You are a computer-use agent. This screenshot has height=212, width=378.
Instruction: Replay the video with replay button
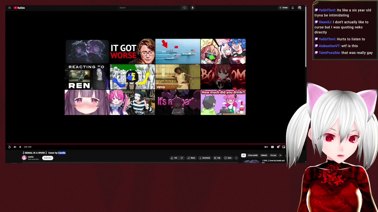tap(9, 147)
